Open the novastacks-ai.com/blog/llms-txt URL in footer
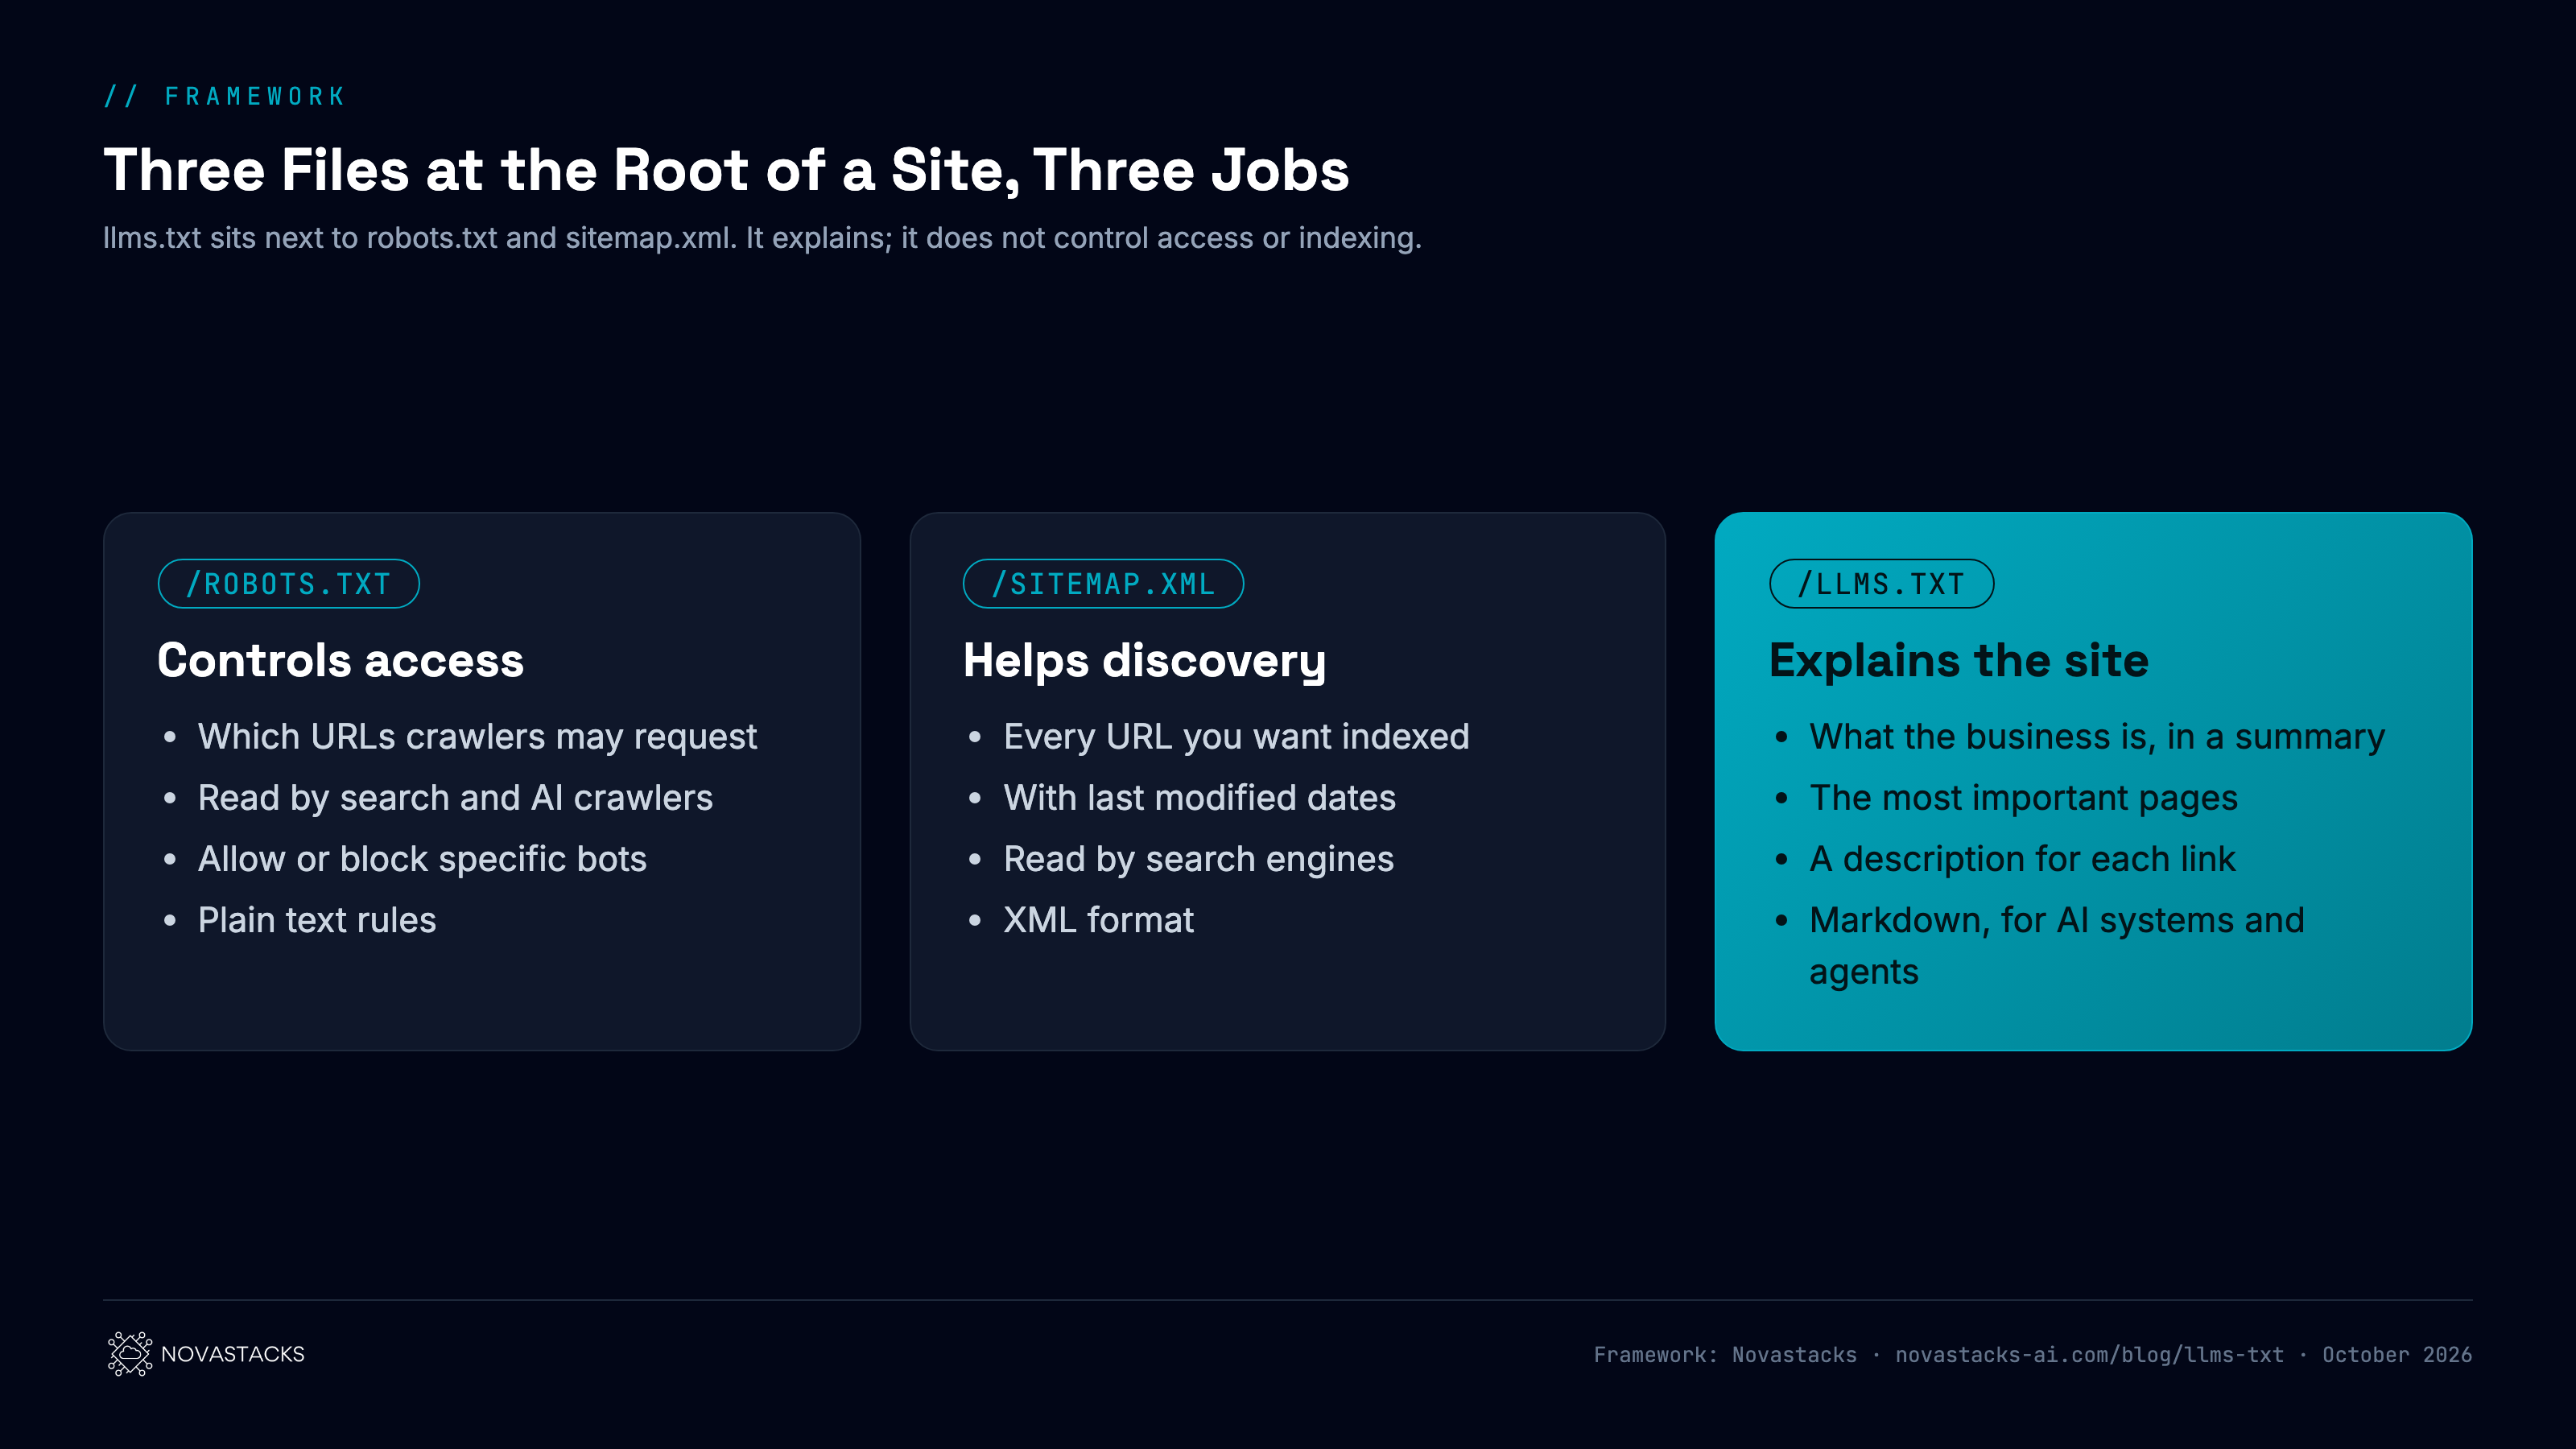Screen dimensions: 2576x1449 [2089, 1355]
